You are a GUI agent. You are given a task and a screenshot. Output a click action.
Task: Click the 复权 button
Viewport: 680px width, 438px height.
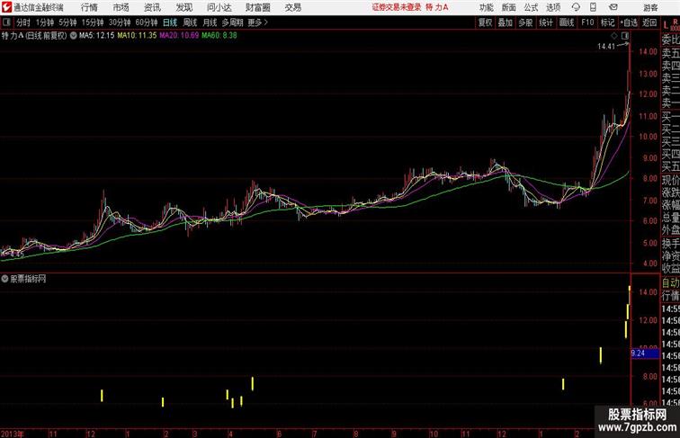click(485, 22)
